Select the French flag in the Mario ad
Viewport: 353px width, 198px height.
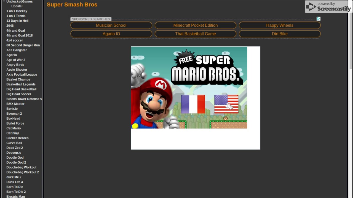pos(193,104)
